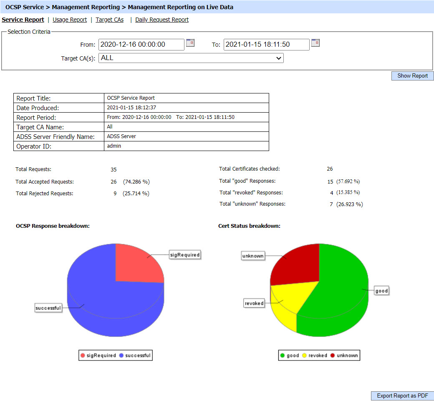Open the Daily Request Report tab

point(162,20)
